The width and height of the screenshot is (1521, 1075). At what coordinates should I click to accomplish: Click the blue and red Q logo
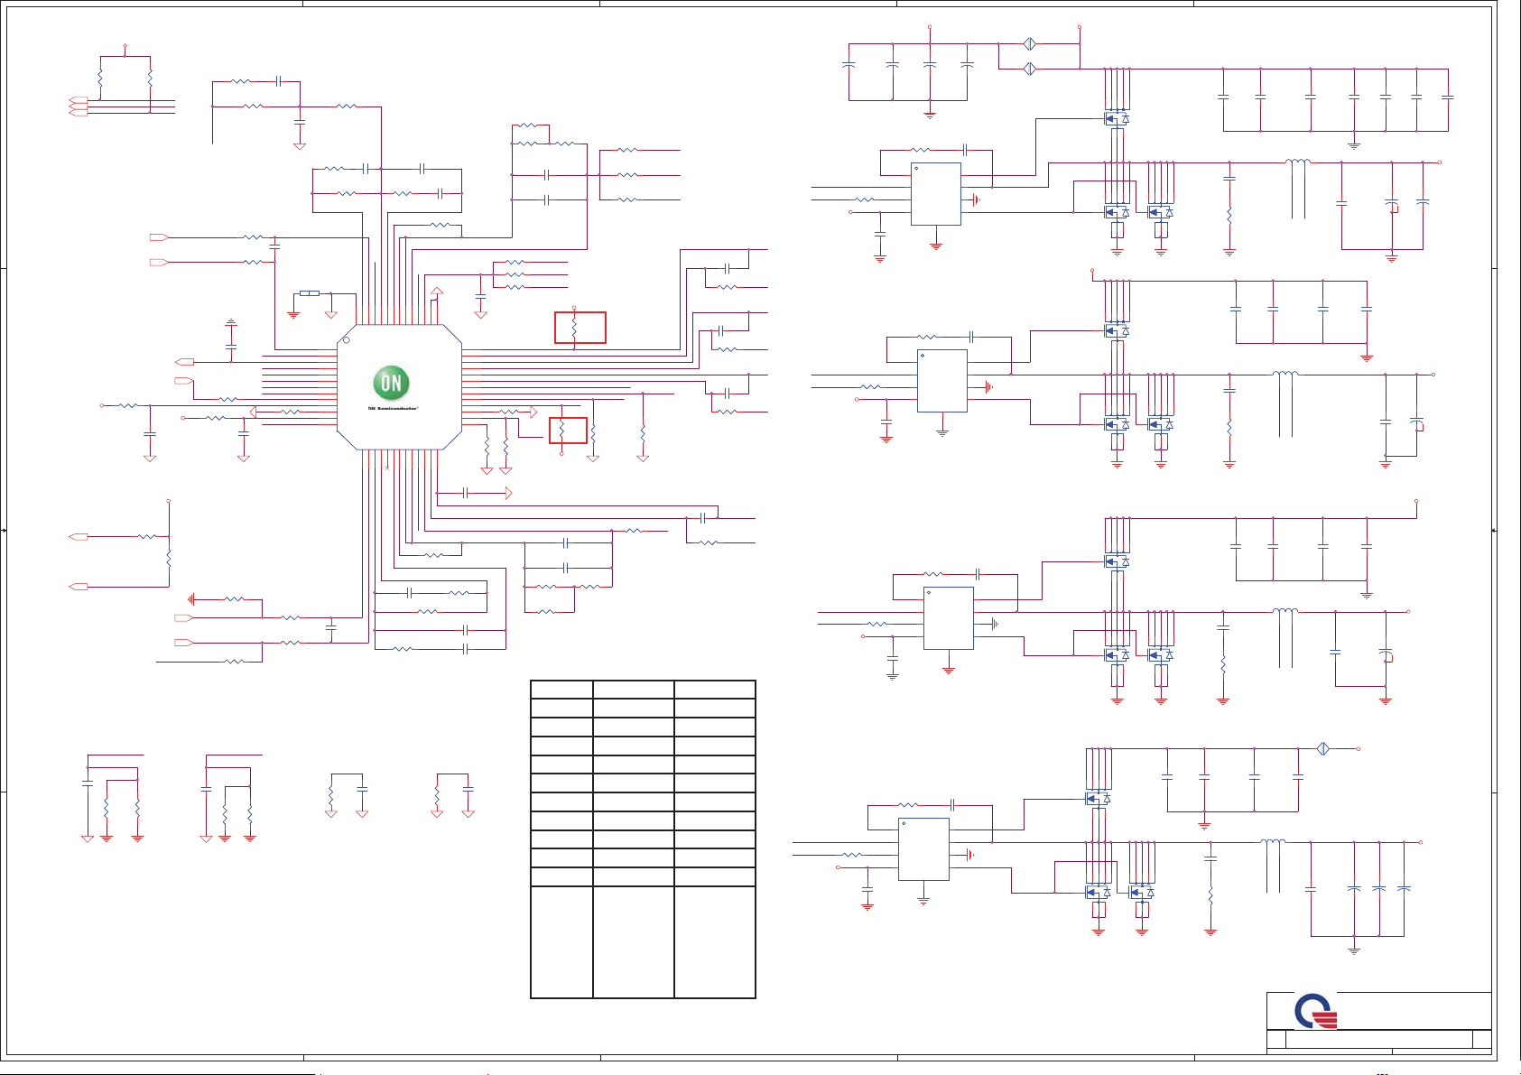point(1315,1012)
